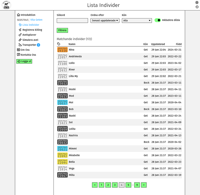
Task: Select Avelsplaner in the sidebar
Action: [x=29, y=35]
